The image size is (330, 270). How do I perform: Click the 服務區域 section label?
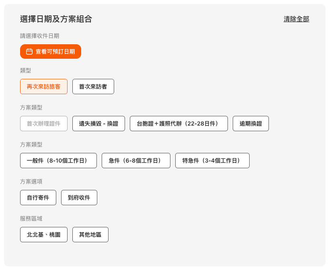[x=31, y=218]
